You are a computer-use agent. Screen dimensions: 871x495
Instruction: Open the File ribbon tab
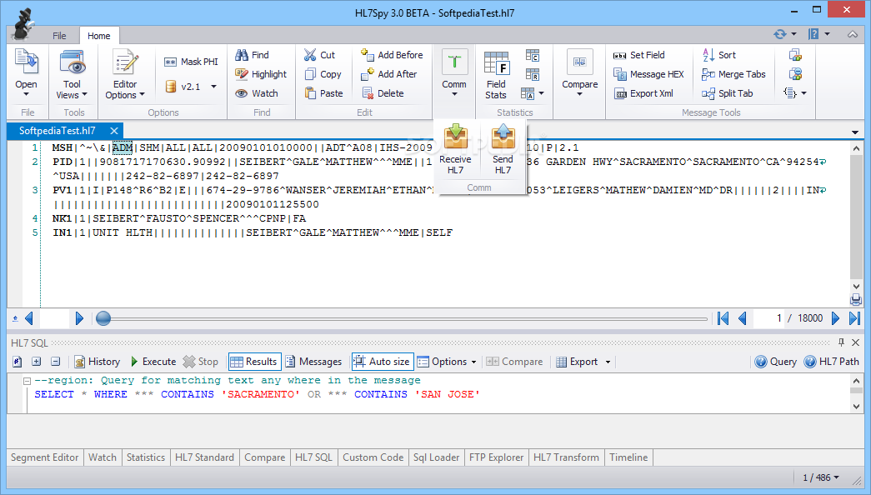pyautogui.click(x=59, y=36)
